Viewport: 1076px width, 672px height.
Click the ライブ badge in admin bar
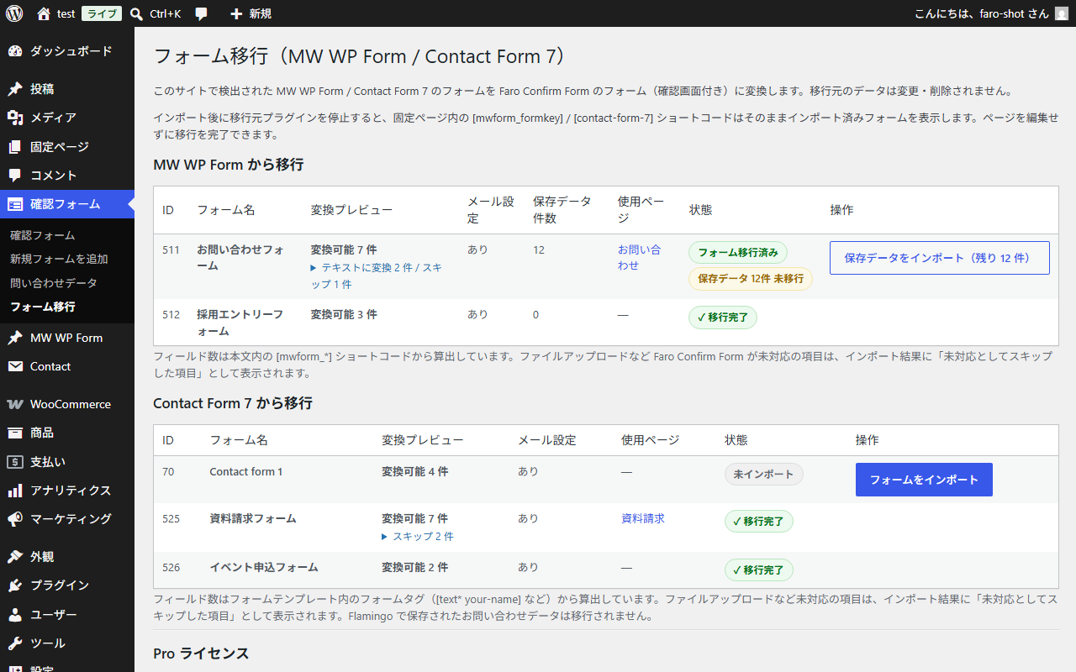pos(102,13)
